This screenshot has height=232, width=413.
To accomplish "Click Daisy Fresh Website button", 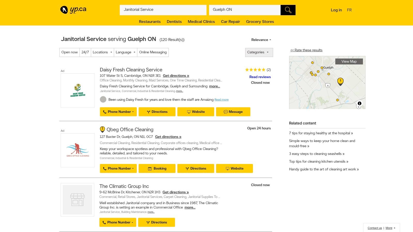I will click(x=196, y=112).
